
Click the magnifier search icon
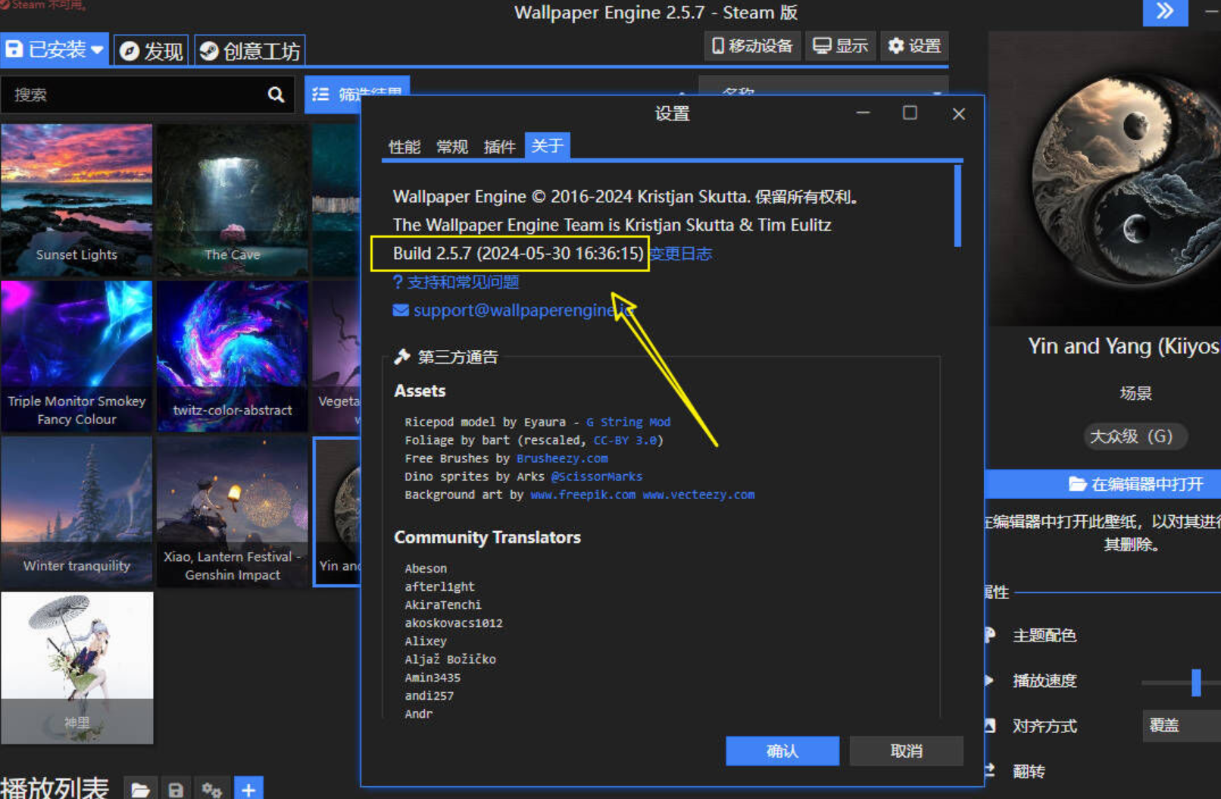click(276, 95)
